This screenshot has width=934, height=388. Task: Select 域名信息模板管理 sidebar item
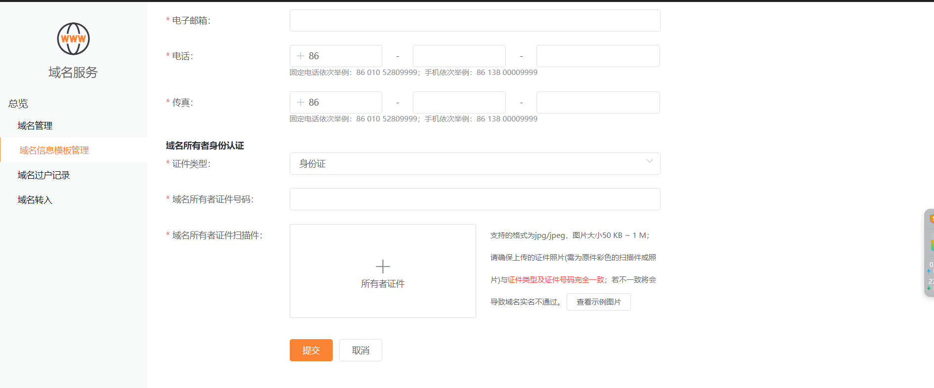point(54,151)
